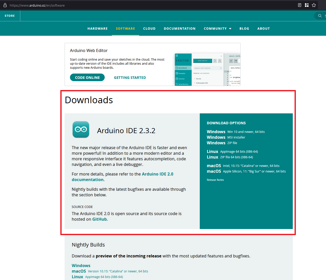
Task: Click the checkmark verify icon in editor preview
Action: [x=231, y=61]
